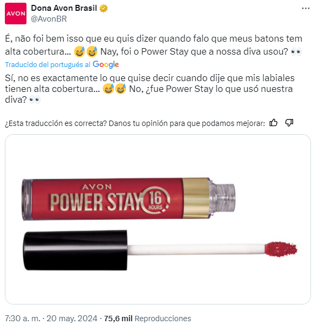This screenshot has width=318, height=325.
Task: Open the Dona Avon Brasil profile name
Action: pyautogui.click(x=64, y=8)
